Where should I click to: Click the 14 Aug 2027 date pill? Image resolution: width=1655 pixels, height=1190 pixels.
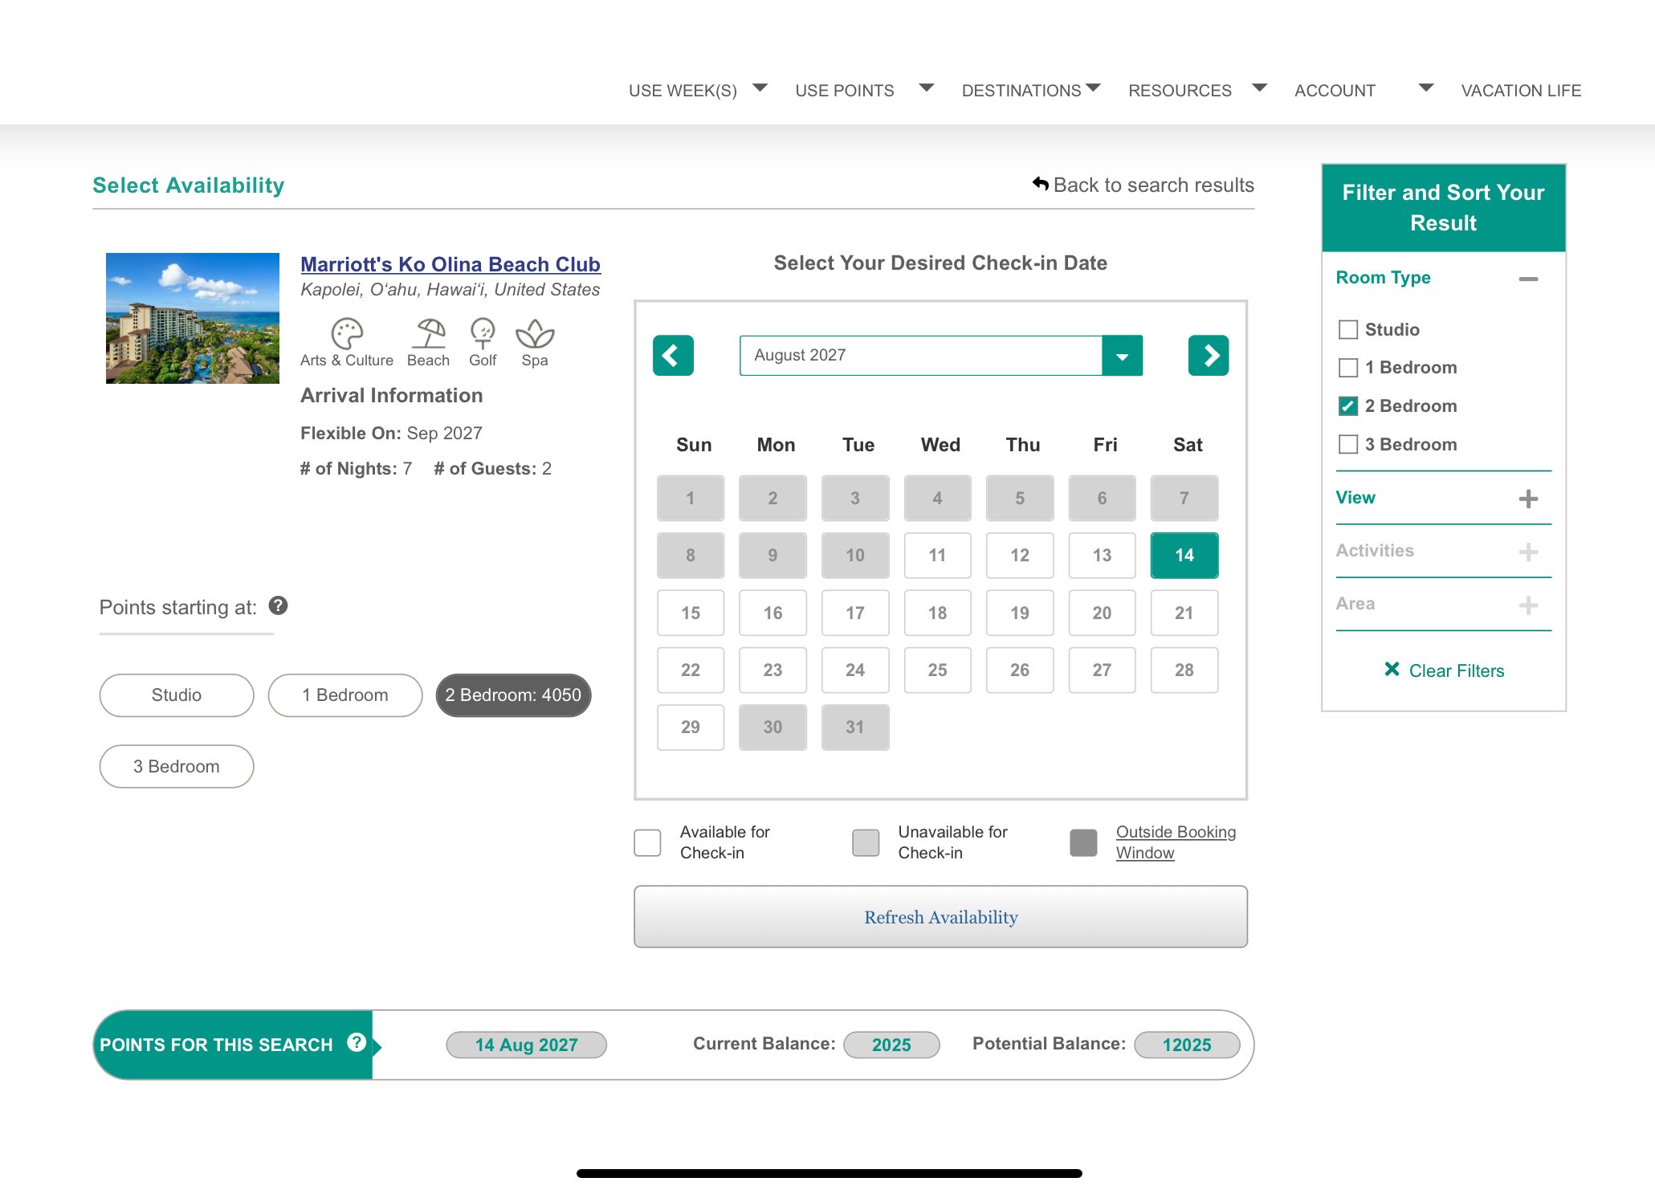click(526, 1045)
